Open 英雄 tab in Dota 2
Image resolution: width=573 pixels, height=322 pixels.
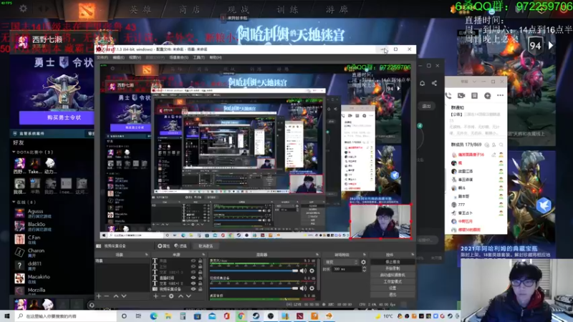click(x=140, y=9)
